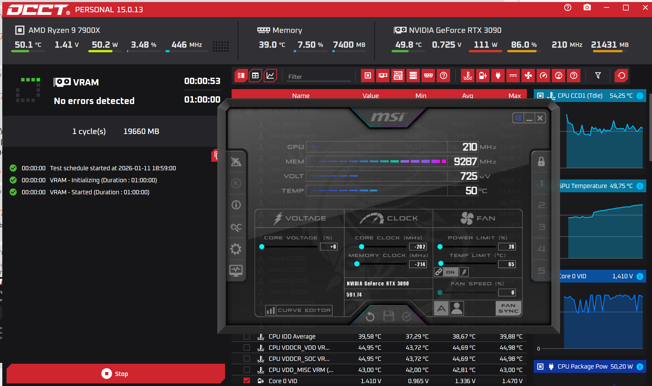This screenshot has height=386, width=652.
Task: Toggle GPU sensor filter icon
Action: (x=383, y=76)
